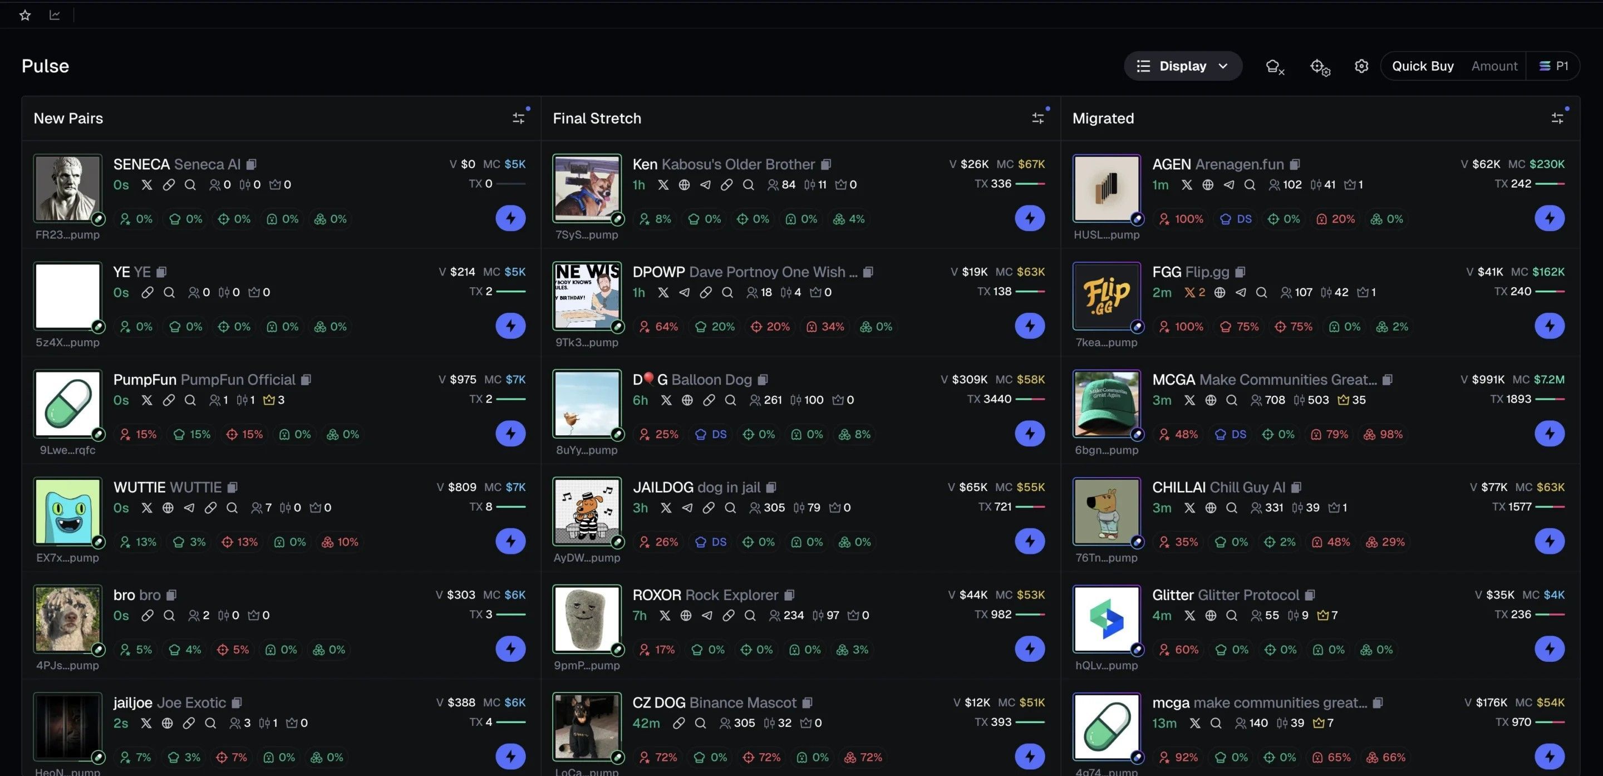Open the website globe icon for FGG

[x=1220, y=292]
